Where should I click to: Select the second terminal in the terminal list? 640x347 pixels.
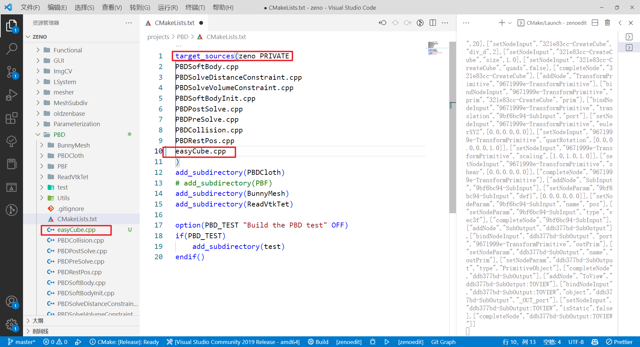pyautogui.click(x=629, y=47)
